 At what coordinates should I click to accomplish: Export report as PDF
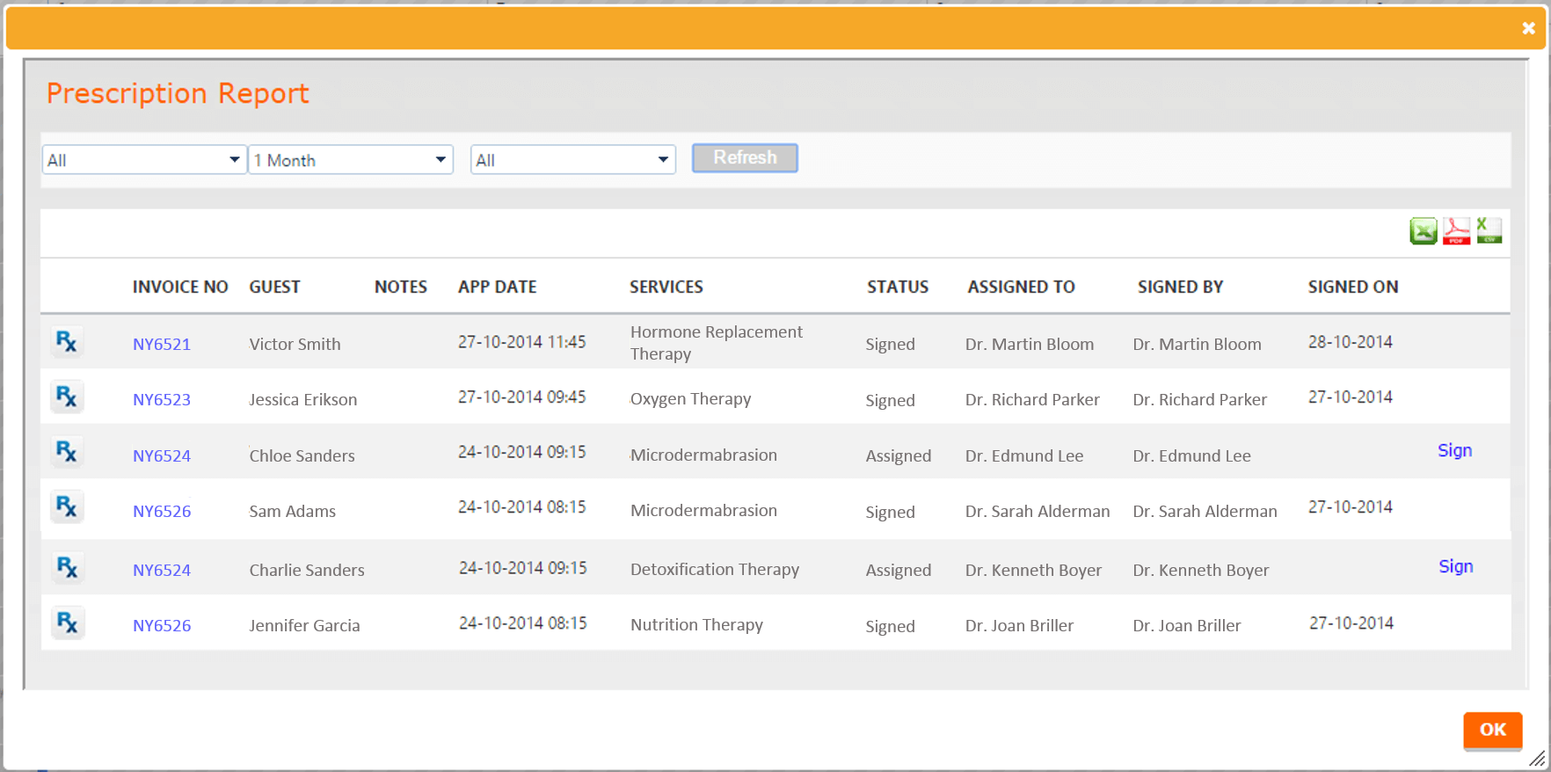coord(1456,231)
